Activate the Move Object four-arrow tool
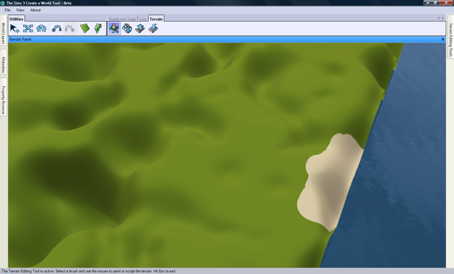The height and width of the screenshot is (274, 454). 28,28
